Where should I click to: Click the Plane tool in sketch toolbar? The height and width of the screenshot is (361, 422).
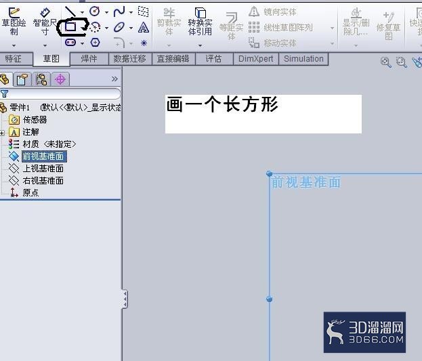(x=143, y=12)
